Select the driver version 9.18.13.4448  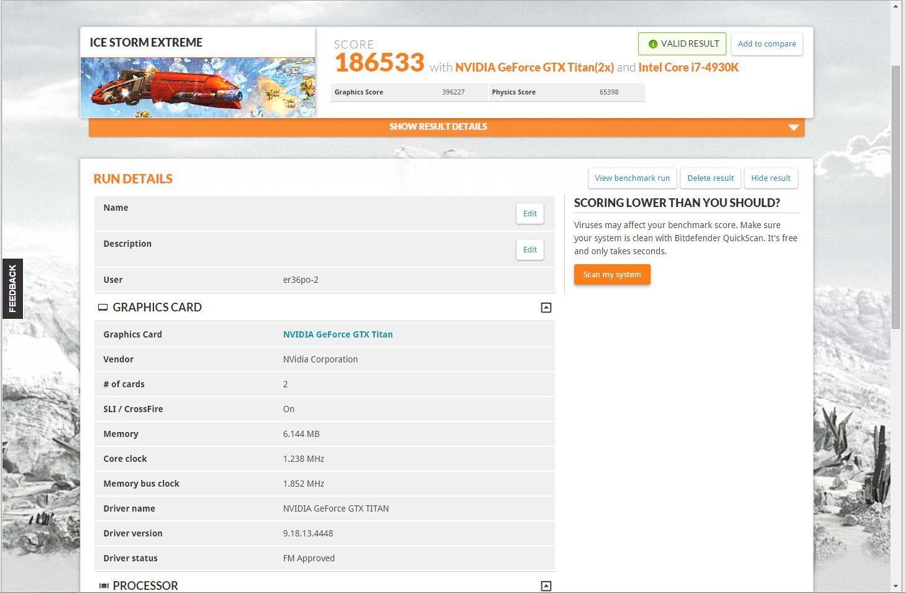tap(308, 533)
